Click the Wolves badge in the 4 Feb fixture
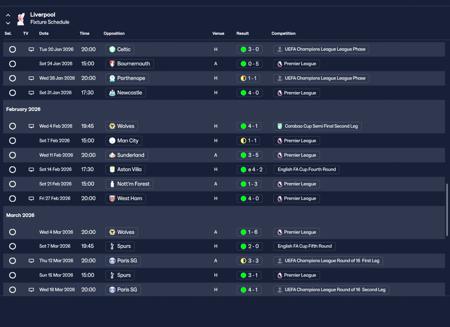This screenshot has width=450, height=327. point(112,126)
